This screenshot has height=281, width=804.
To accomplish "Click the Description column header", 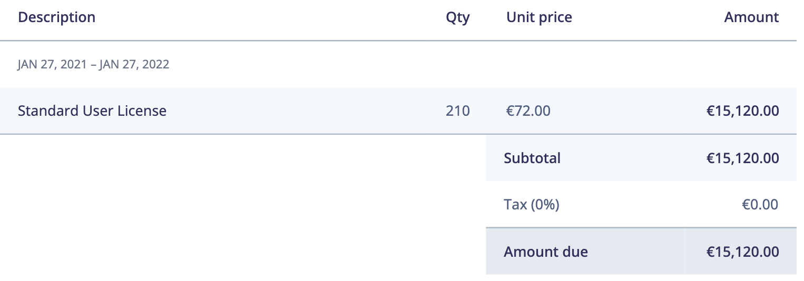I will point(56,17).
